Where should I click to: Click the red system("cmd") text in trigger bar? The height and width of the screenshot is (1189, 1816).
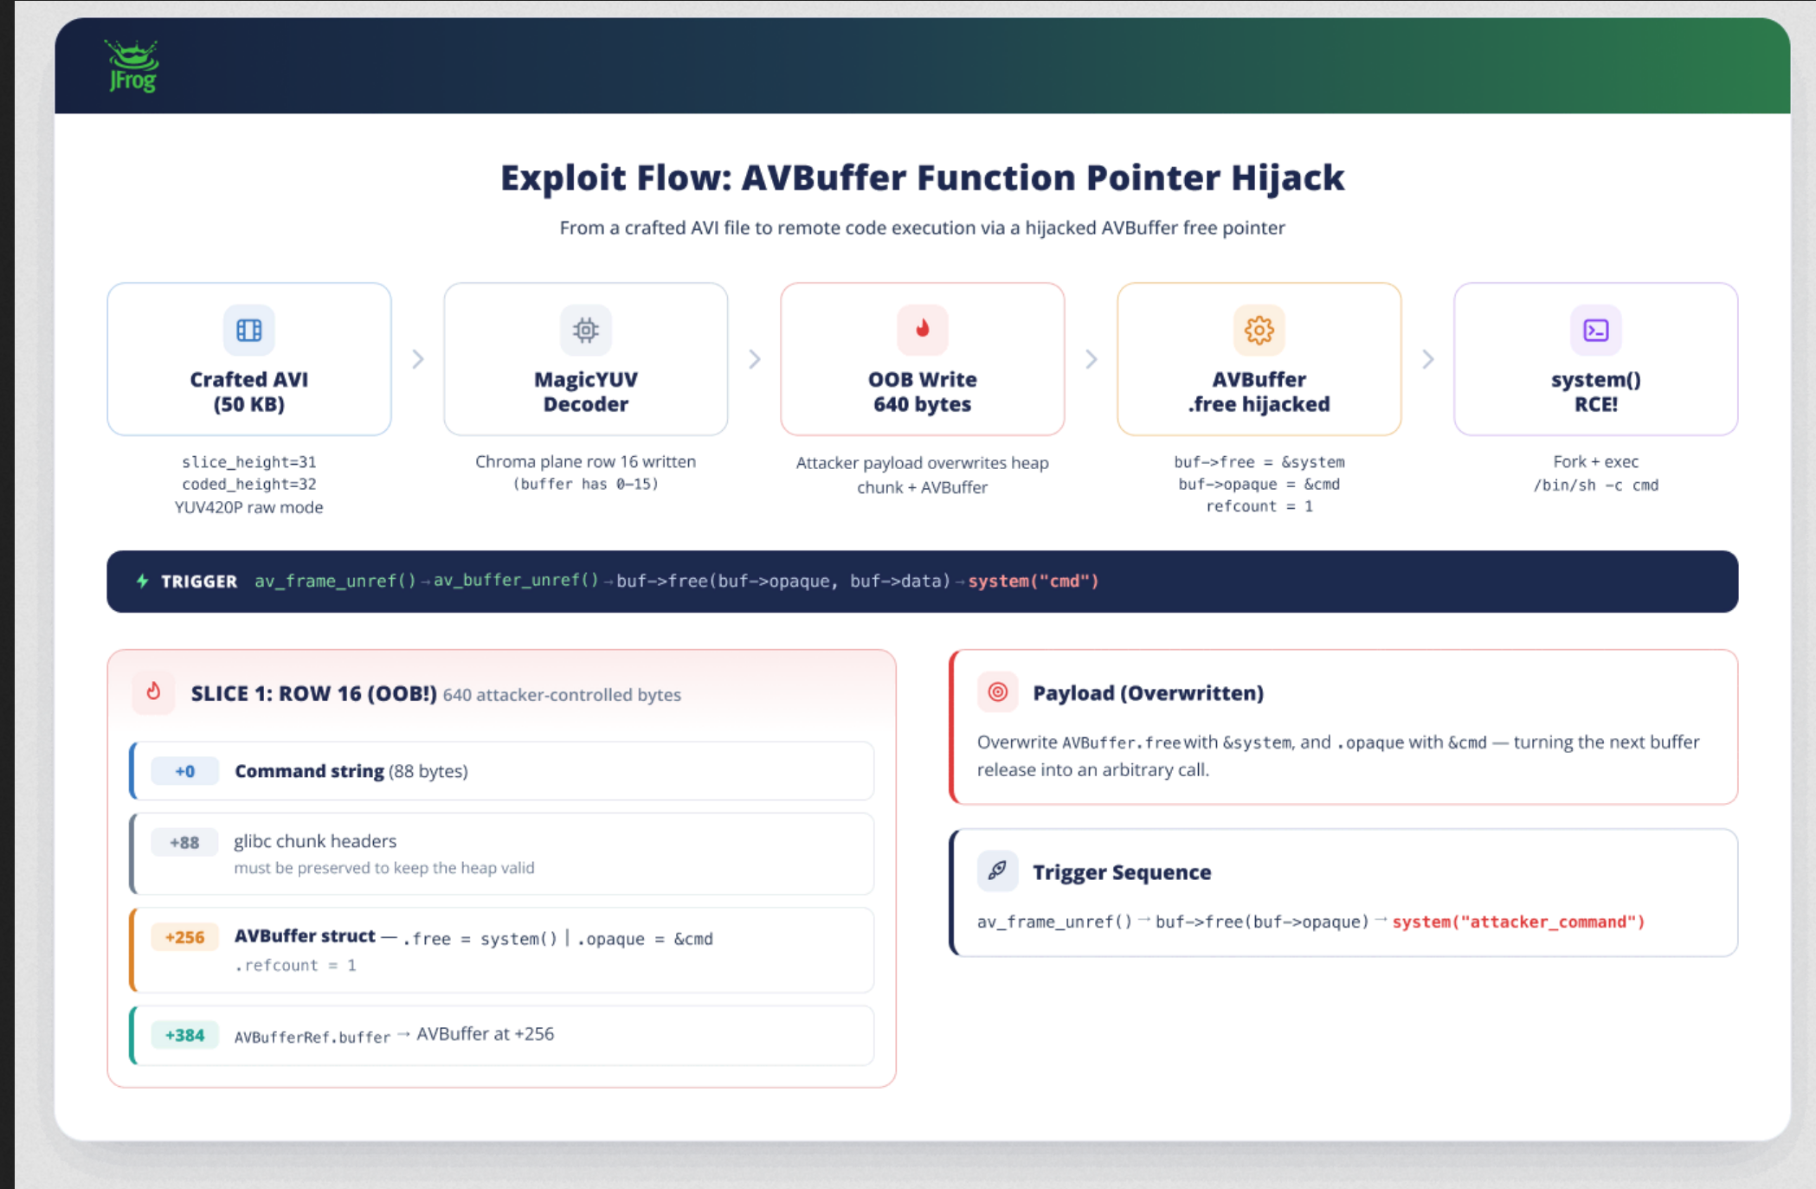click(x=1034, y=581)
